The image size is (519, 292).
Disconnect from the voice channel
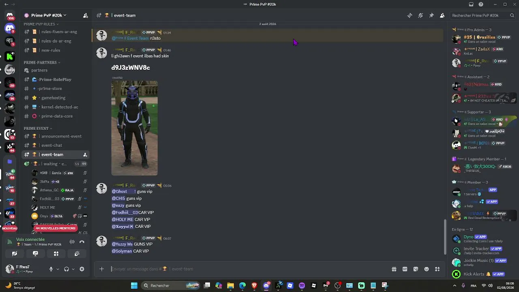pyautogui.click(x=82, y=242)
